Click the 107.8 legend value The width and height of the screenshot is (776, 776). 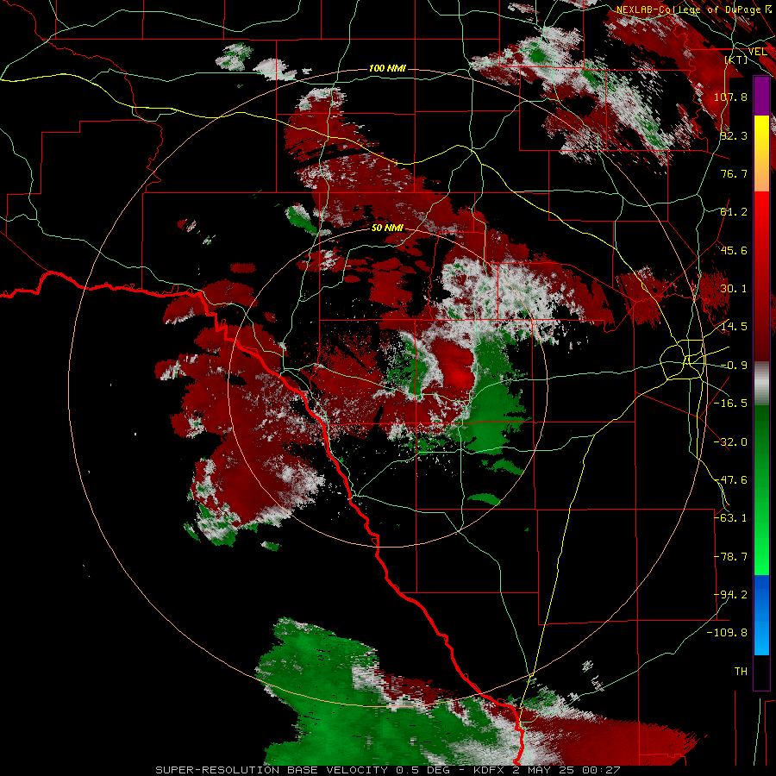tap(730, 97)
